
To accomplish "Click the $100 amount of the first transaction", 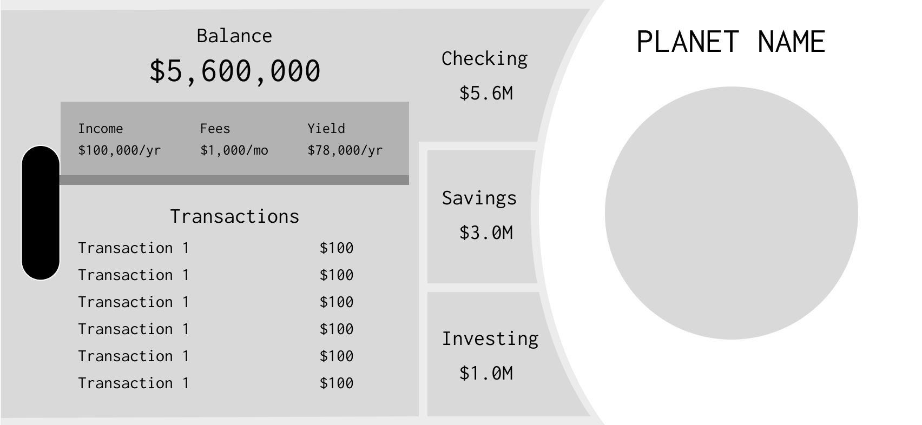I will tap(337, 248).
